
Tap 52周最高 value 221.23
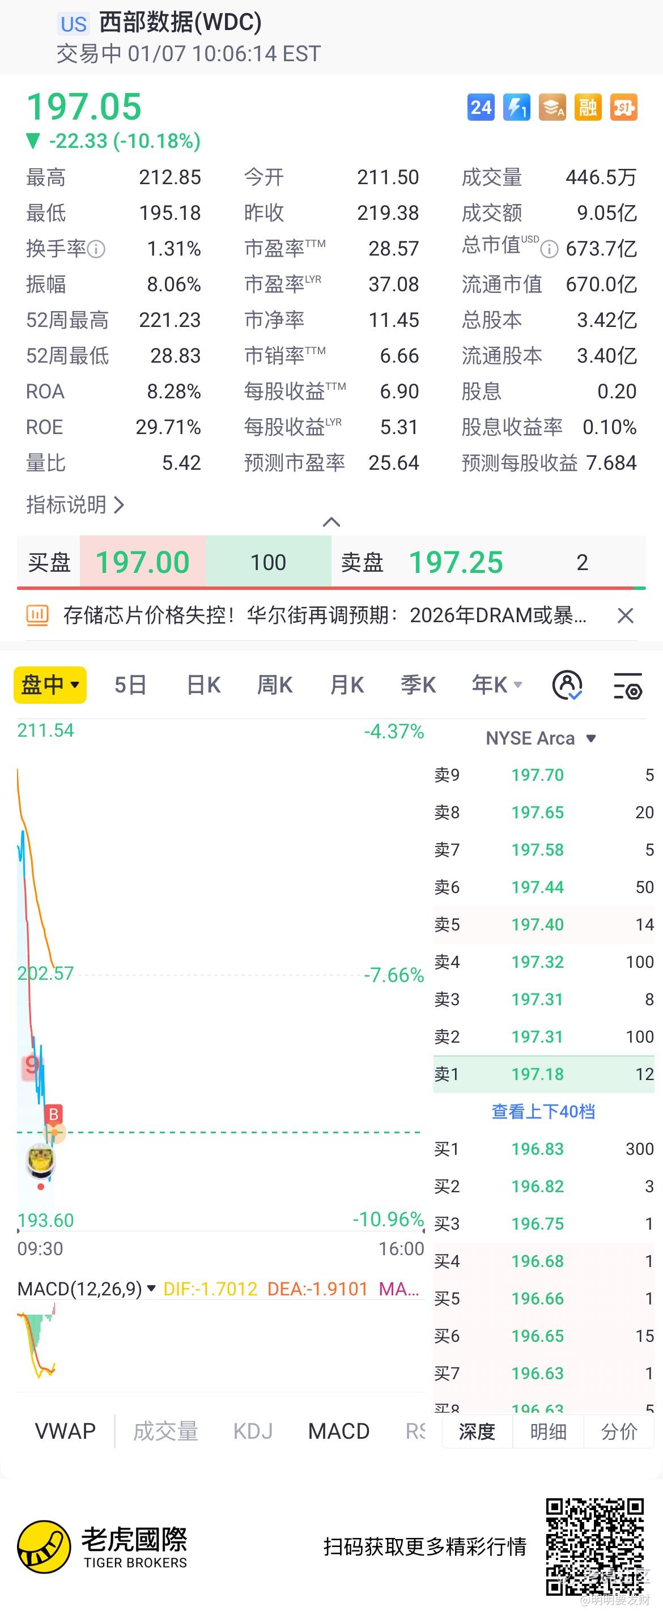[x=170, y=320]
